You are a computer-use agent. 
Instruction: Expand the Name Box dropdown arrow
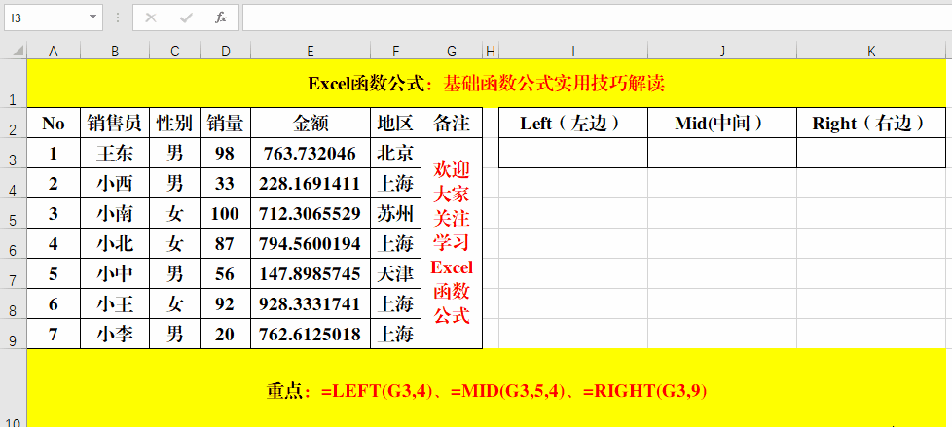click(92, 18)
